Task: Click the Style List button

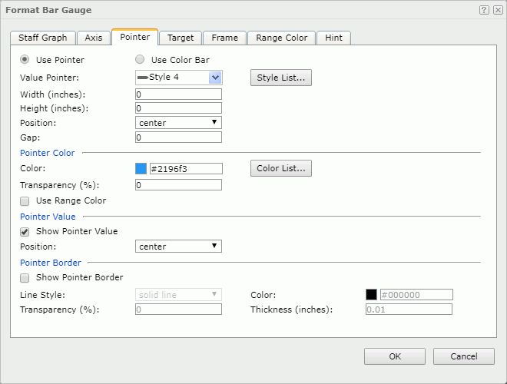Action: 281,78
